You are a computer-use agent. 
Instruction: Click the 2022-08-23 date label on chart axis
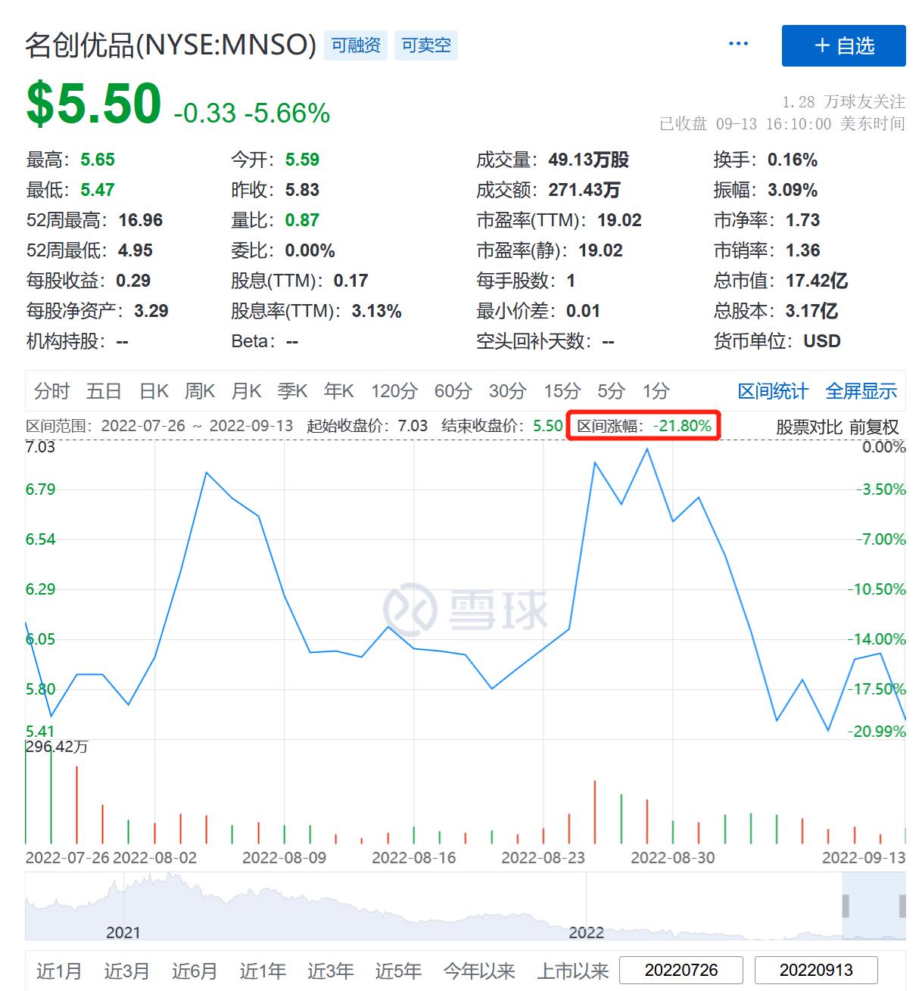(543, 858)
